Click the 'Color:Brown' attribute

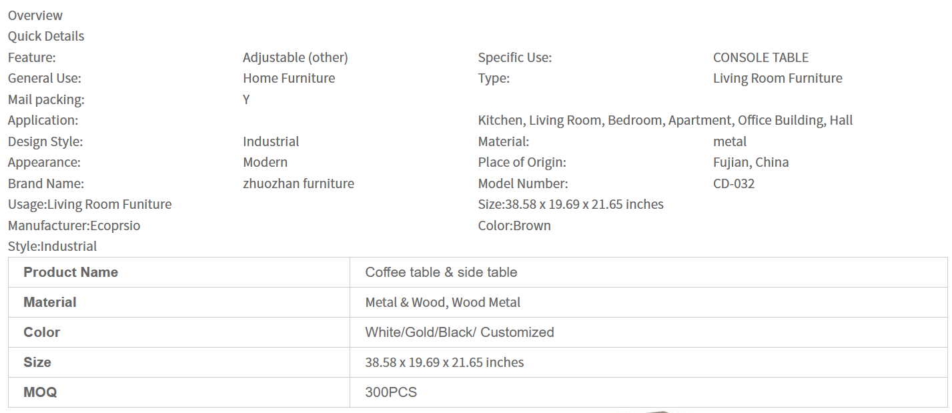[x=514, y=226]
